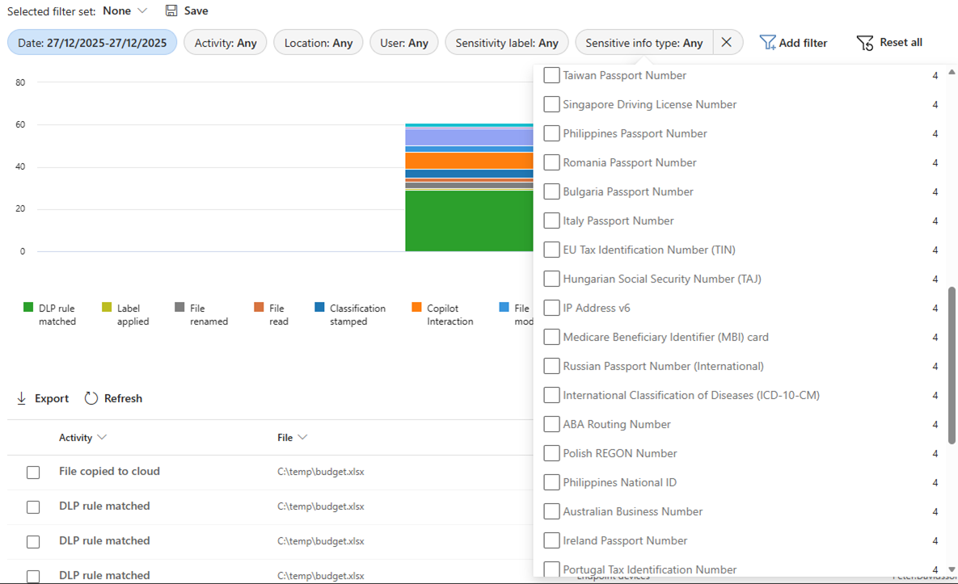Click the Save floppy disk icon
This screenshot has width=958, height=584.
click(171, 11)
